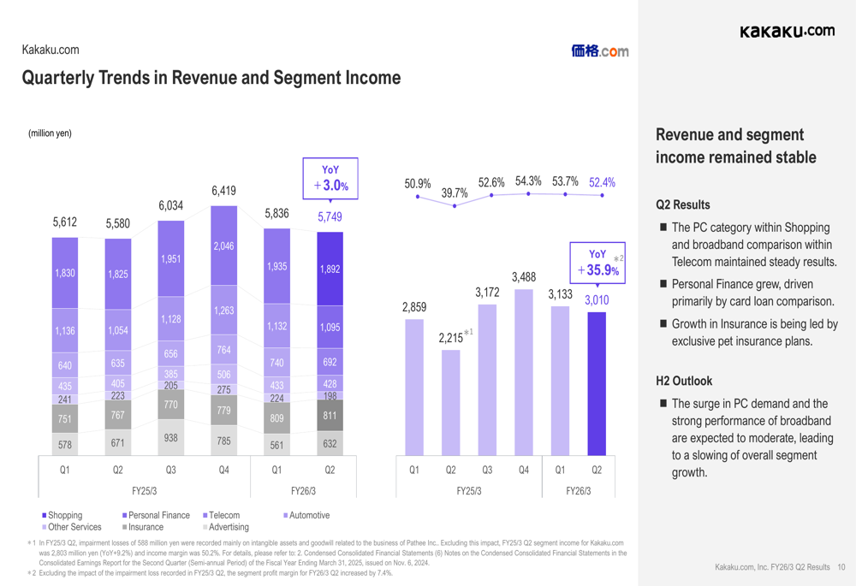
Task: Click the Automotive legend marker
Action: tap(286, 516)
